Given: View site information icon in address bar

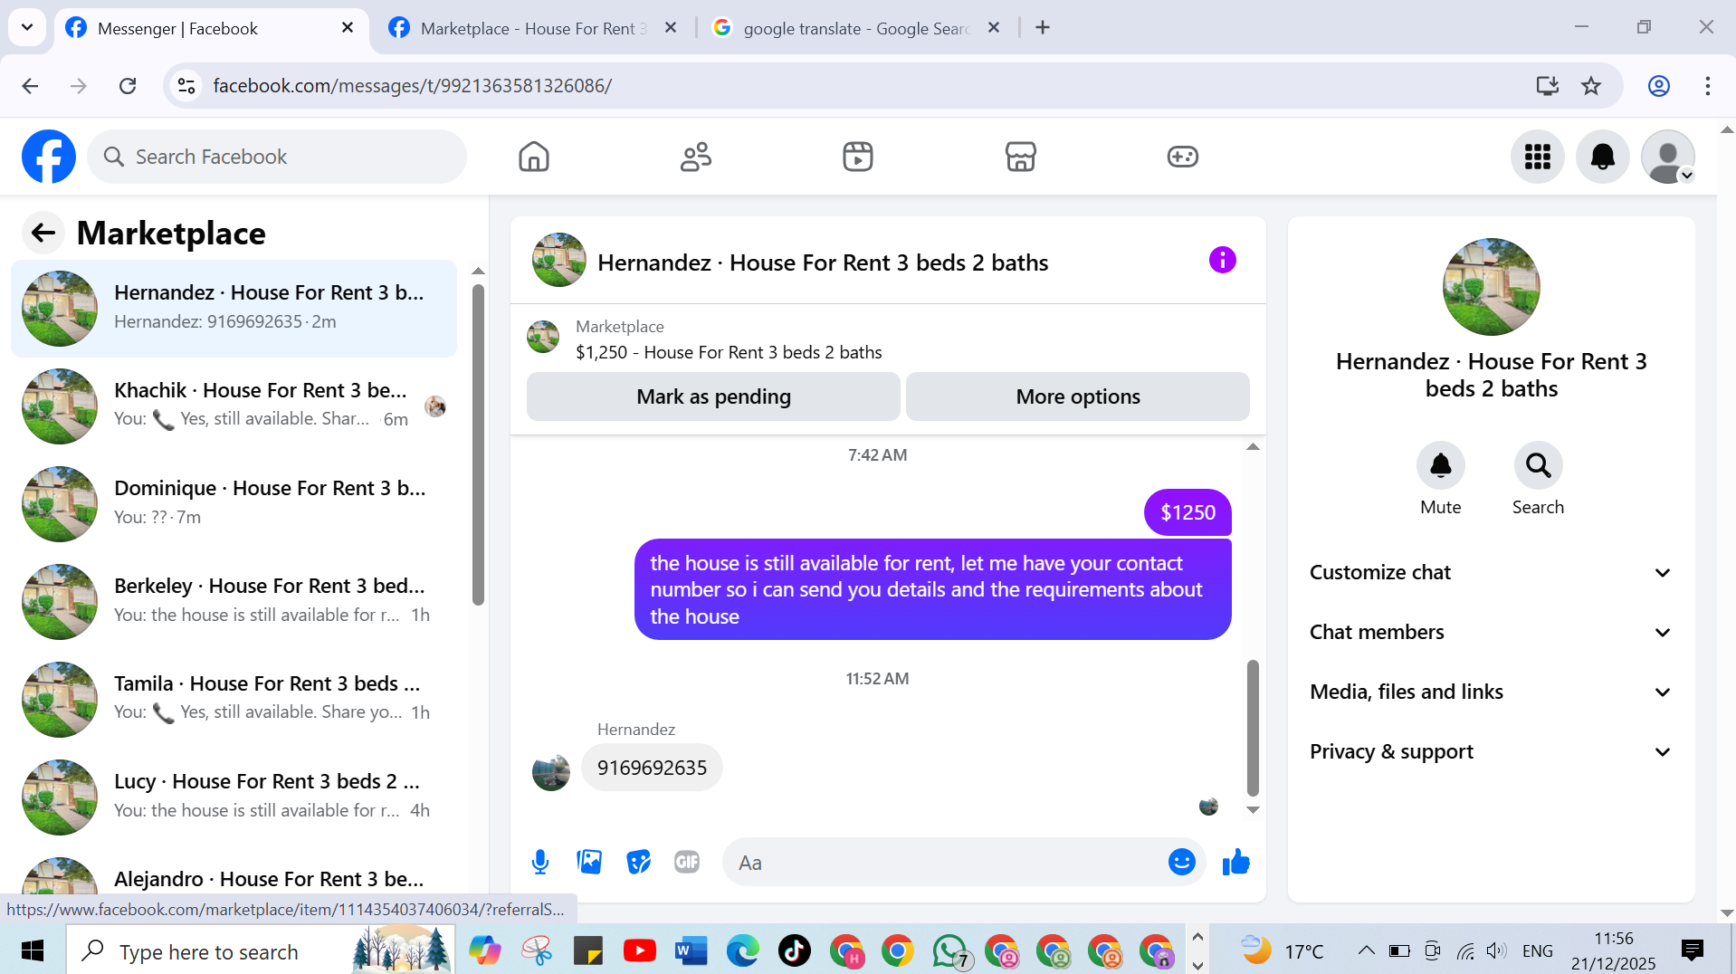Looking at the screenshot, I should 186,86.
